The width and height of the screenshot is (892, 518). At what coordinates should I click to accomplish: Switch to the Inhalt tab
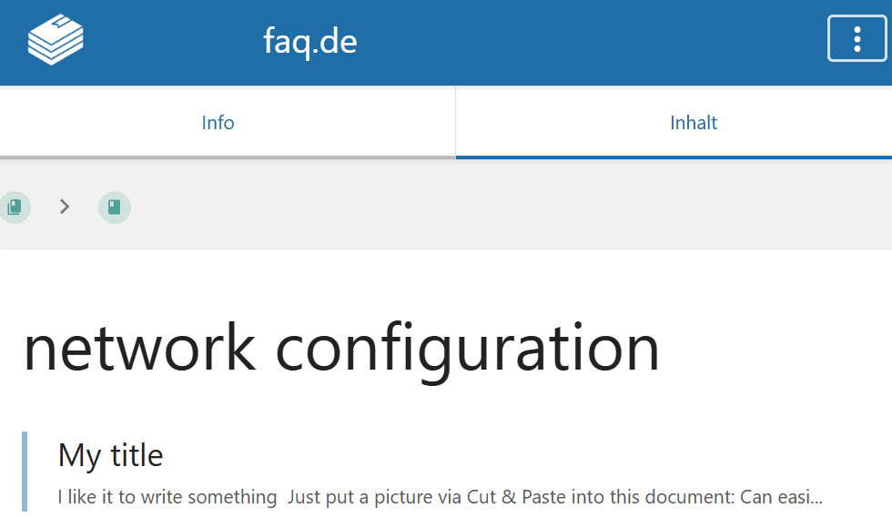coord(693,122)
